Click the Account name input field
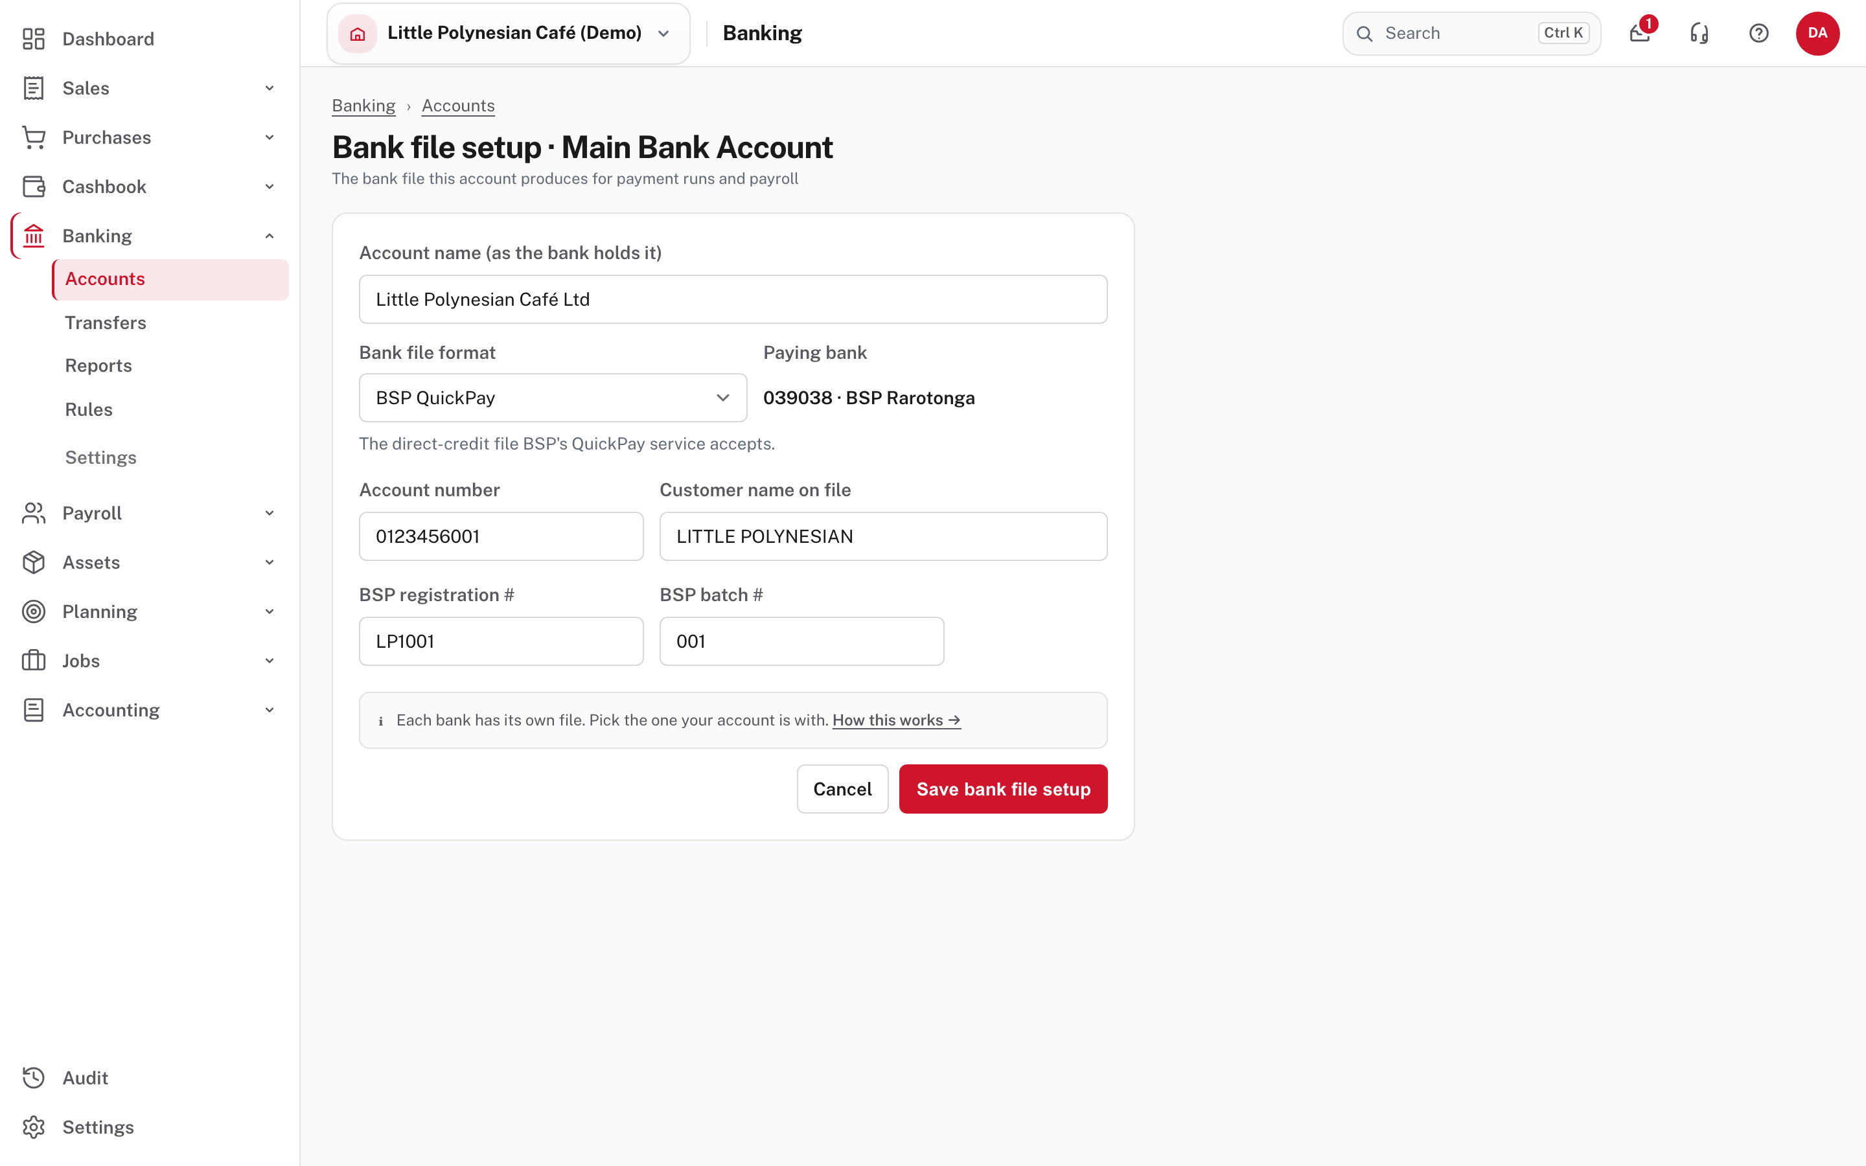Image resolution: width=1866 pixels, height=1166 pixels. [733, 299]
